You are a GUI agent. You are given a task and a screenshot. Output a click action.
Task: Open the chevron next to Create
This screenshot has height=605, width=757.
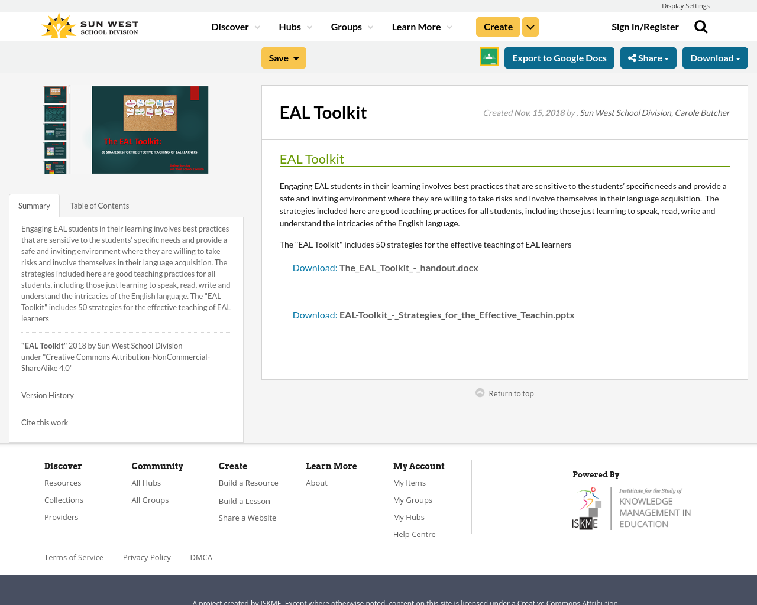coord(530,25)
